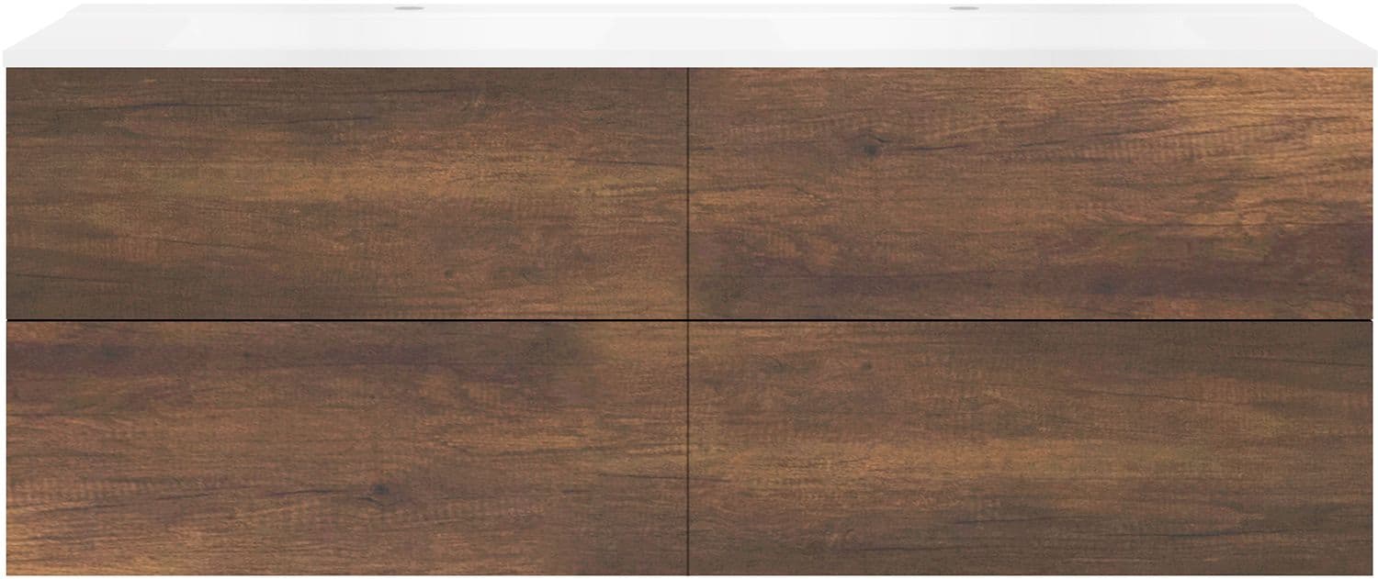Click the right faucet hole on countertop
Viewport: 1378px width, 579px height.
click(964, 9)
